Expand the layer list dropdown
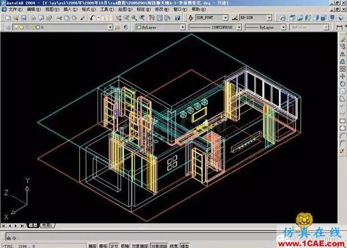 pos(110,28)
